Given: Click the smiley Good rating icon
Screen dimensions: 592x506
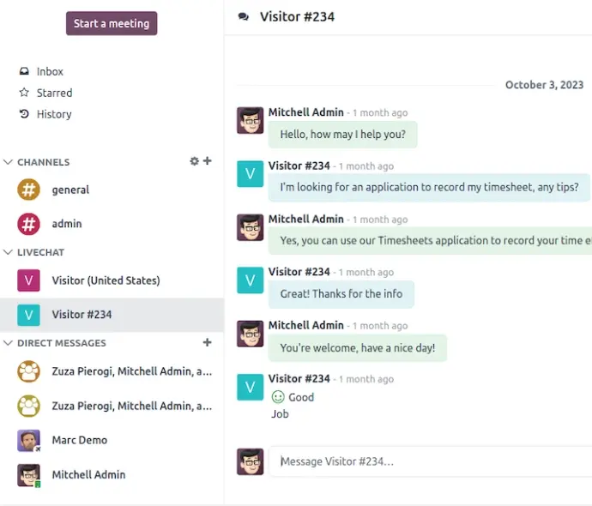Looking at the screenshot, I should [x=278, y=397].
